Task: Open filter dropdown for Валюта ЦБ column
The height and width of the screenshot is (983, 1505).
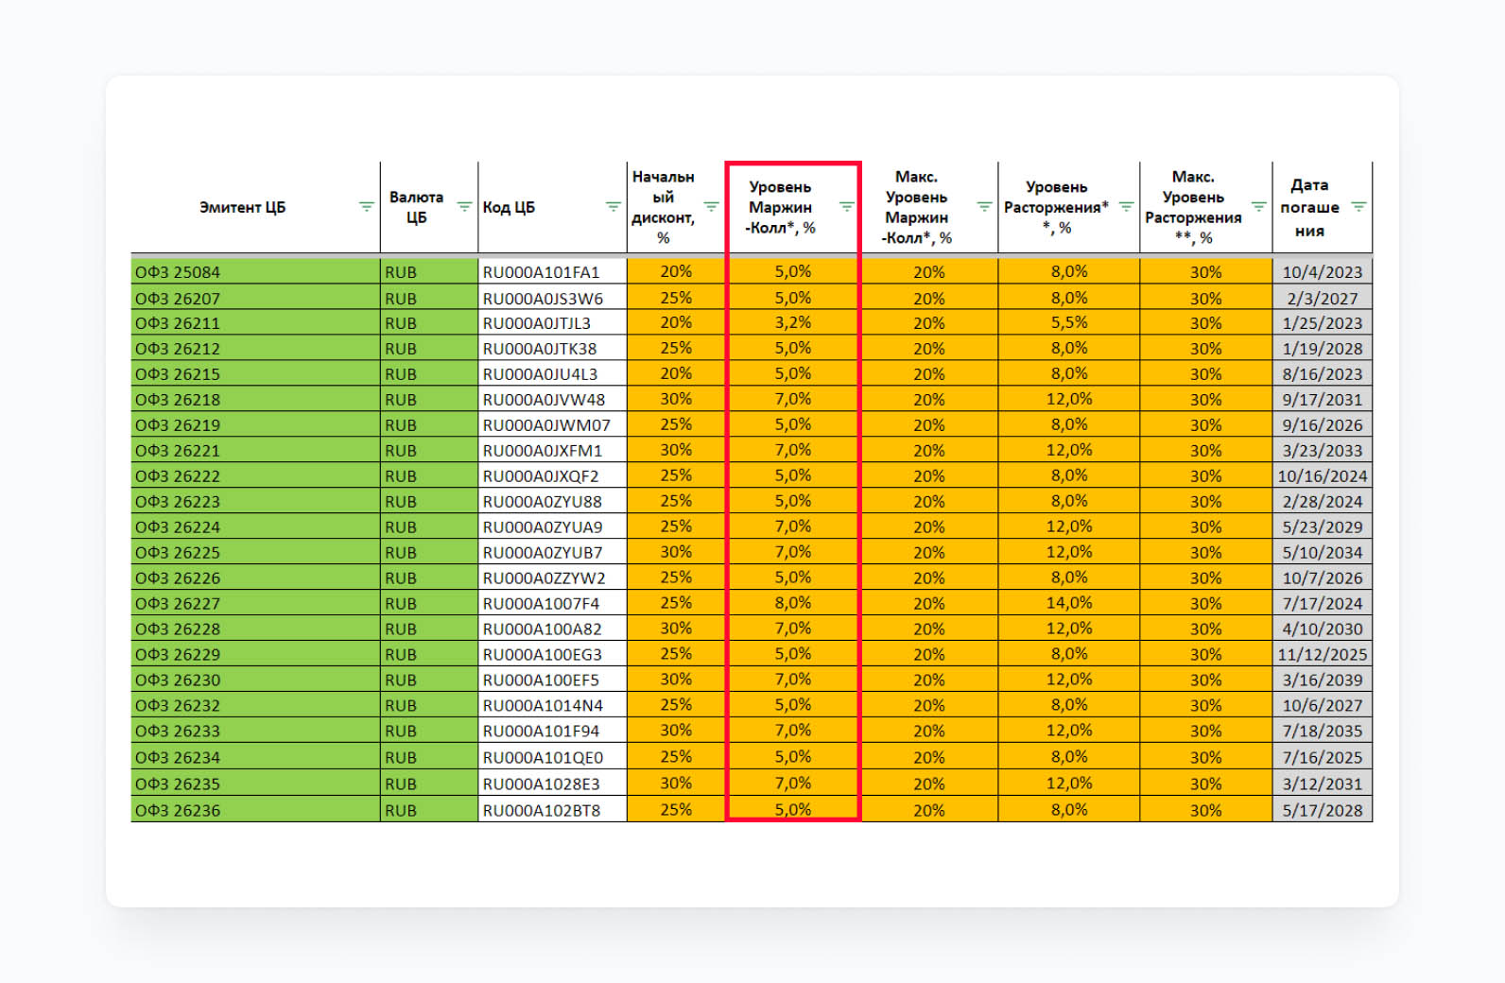Action: tap(464, 207)
